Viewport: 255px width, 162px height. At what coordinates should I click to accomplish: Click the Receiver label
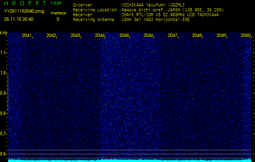click(83, 15)
